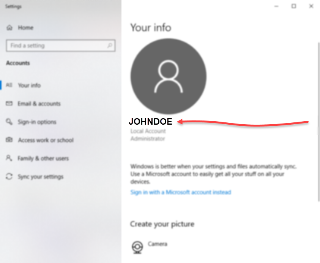Image resolution: width=320 pixels, height=263 pixels.
Task: Open Email & accounts section
Action: coord(39,104)
